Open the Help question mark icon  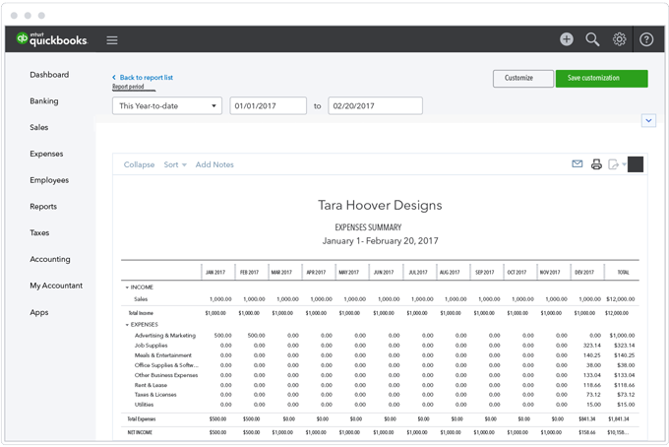pos(646,39)
